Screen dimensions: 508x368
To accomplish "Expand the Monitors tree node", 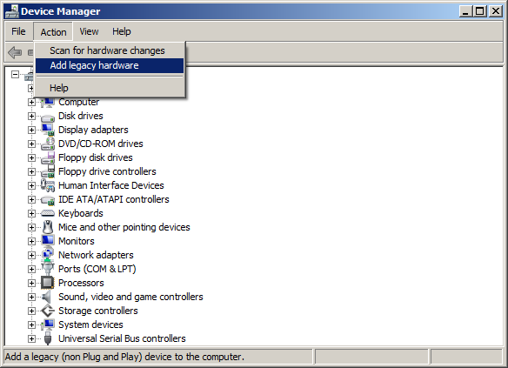I will [x=31, y=241].
